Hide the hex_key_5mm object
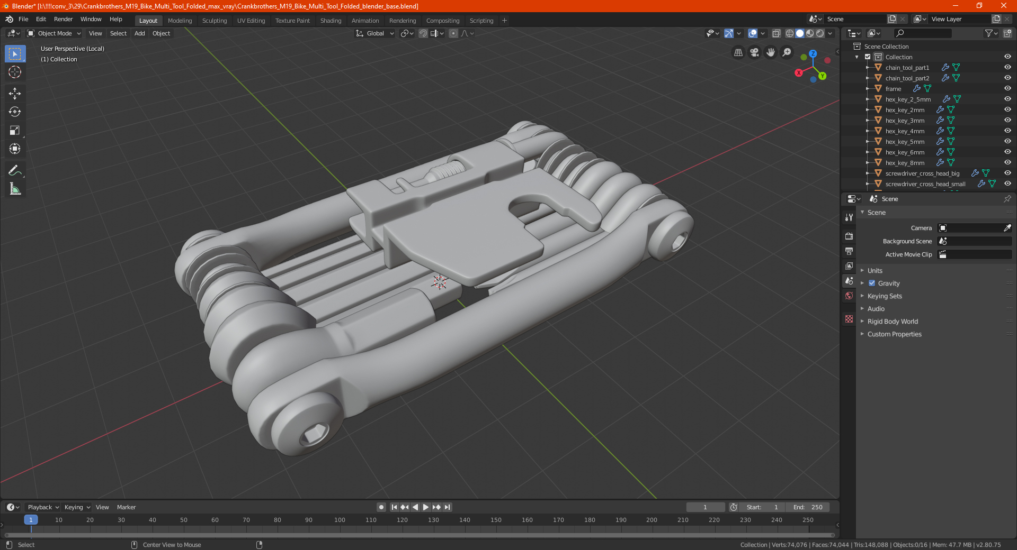This screenshot has height=550, width=1017. pyautogui.click(x=1007, y=141)
